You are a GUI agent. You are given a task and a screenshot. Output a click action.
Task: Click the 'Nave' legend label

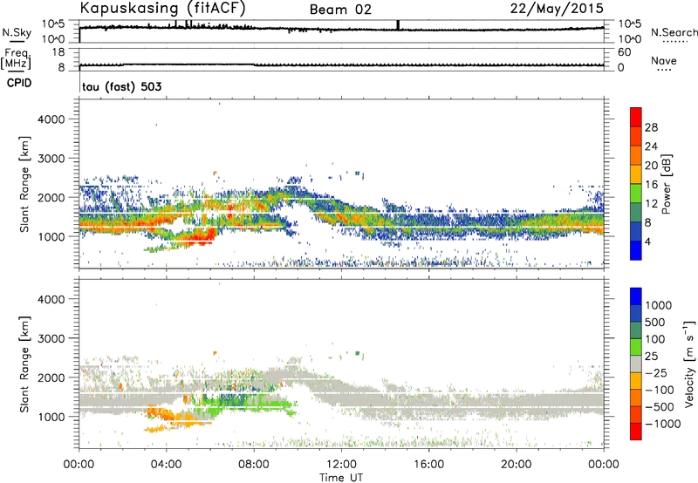[x=664, y=60]
